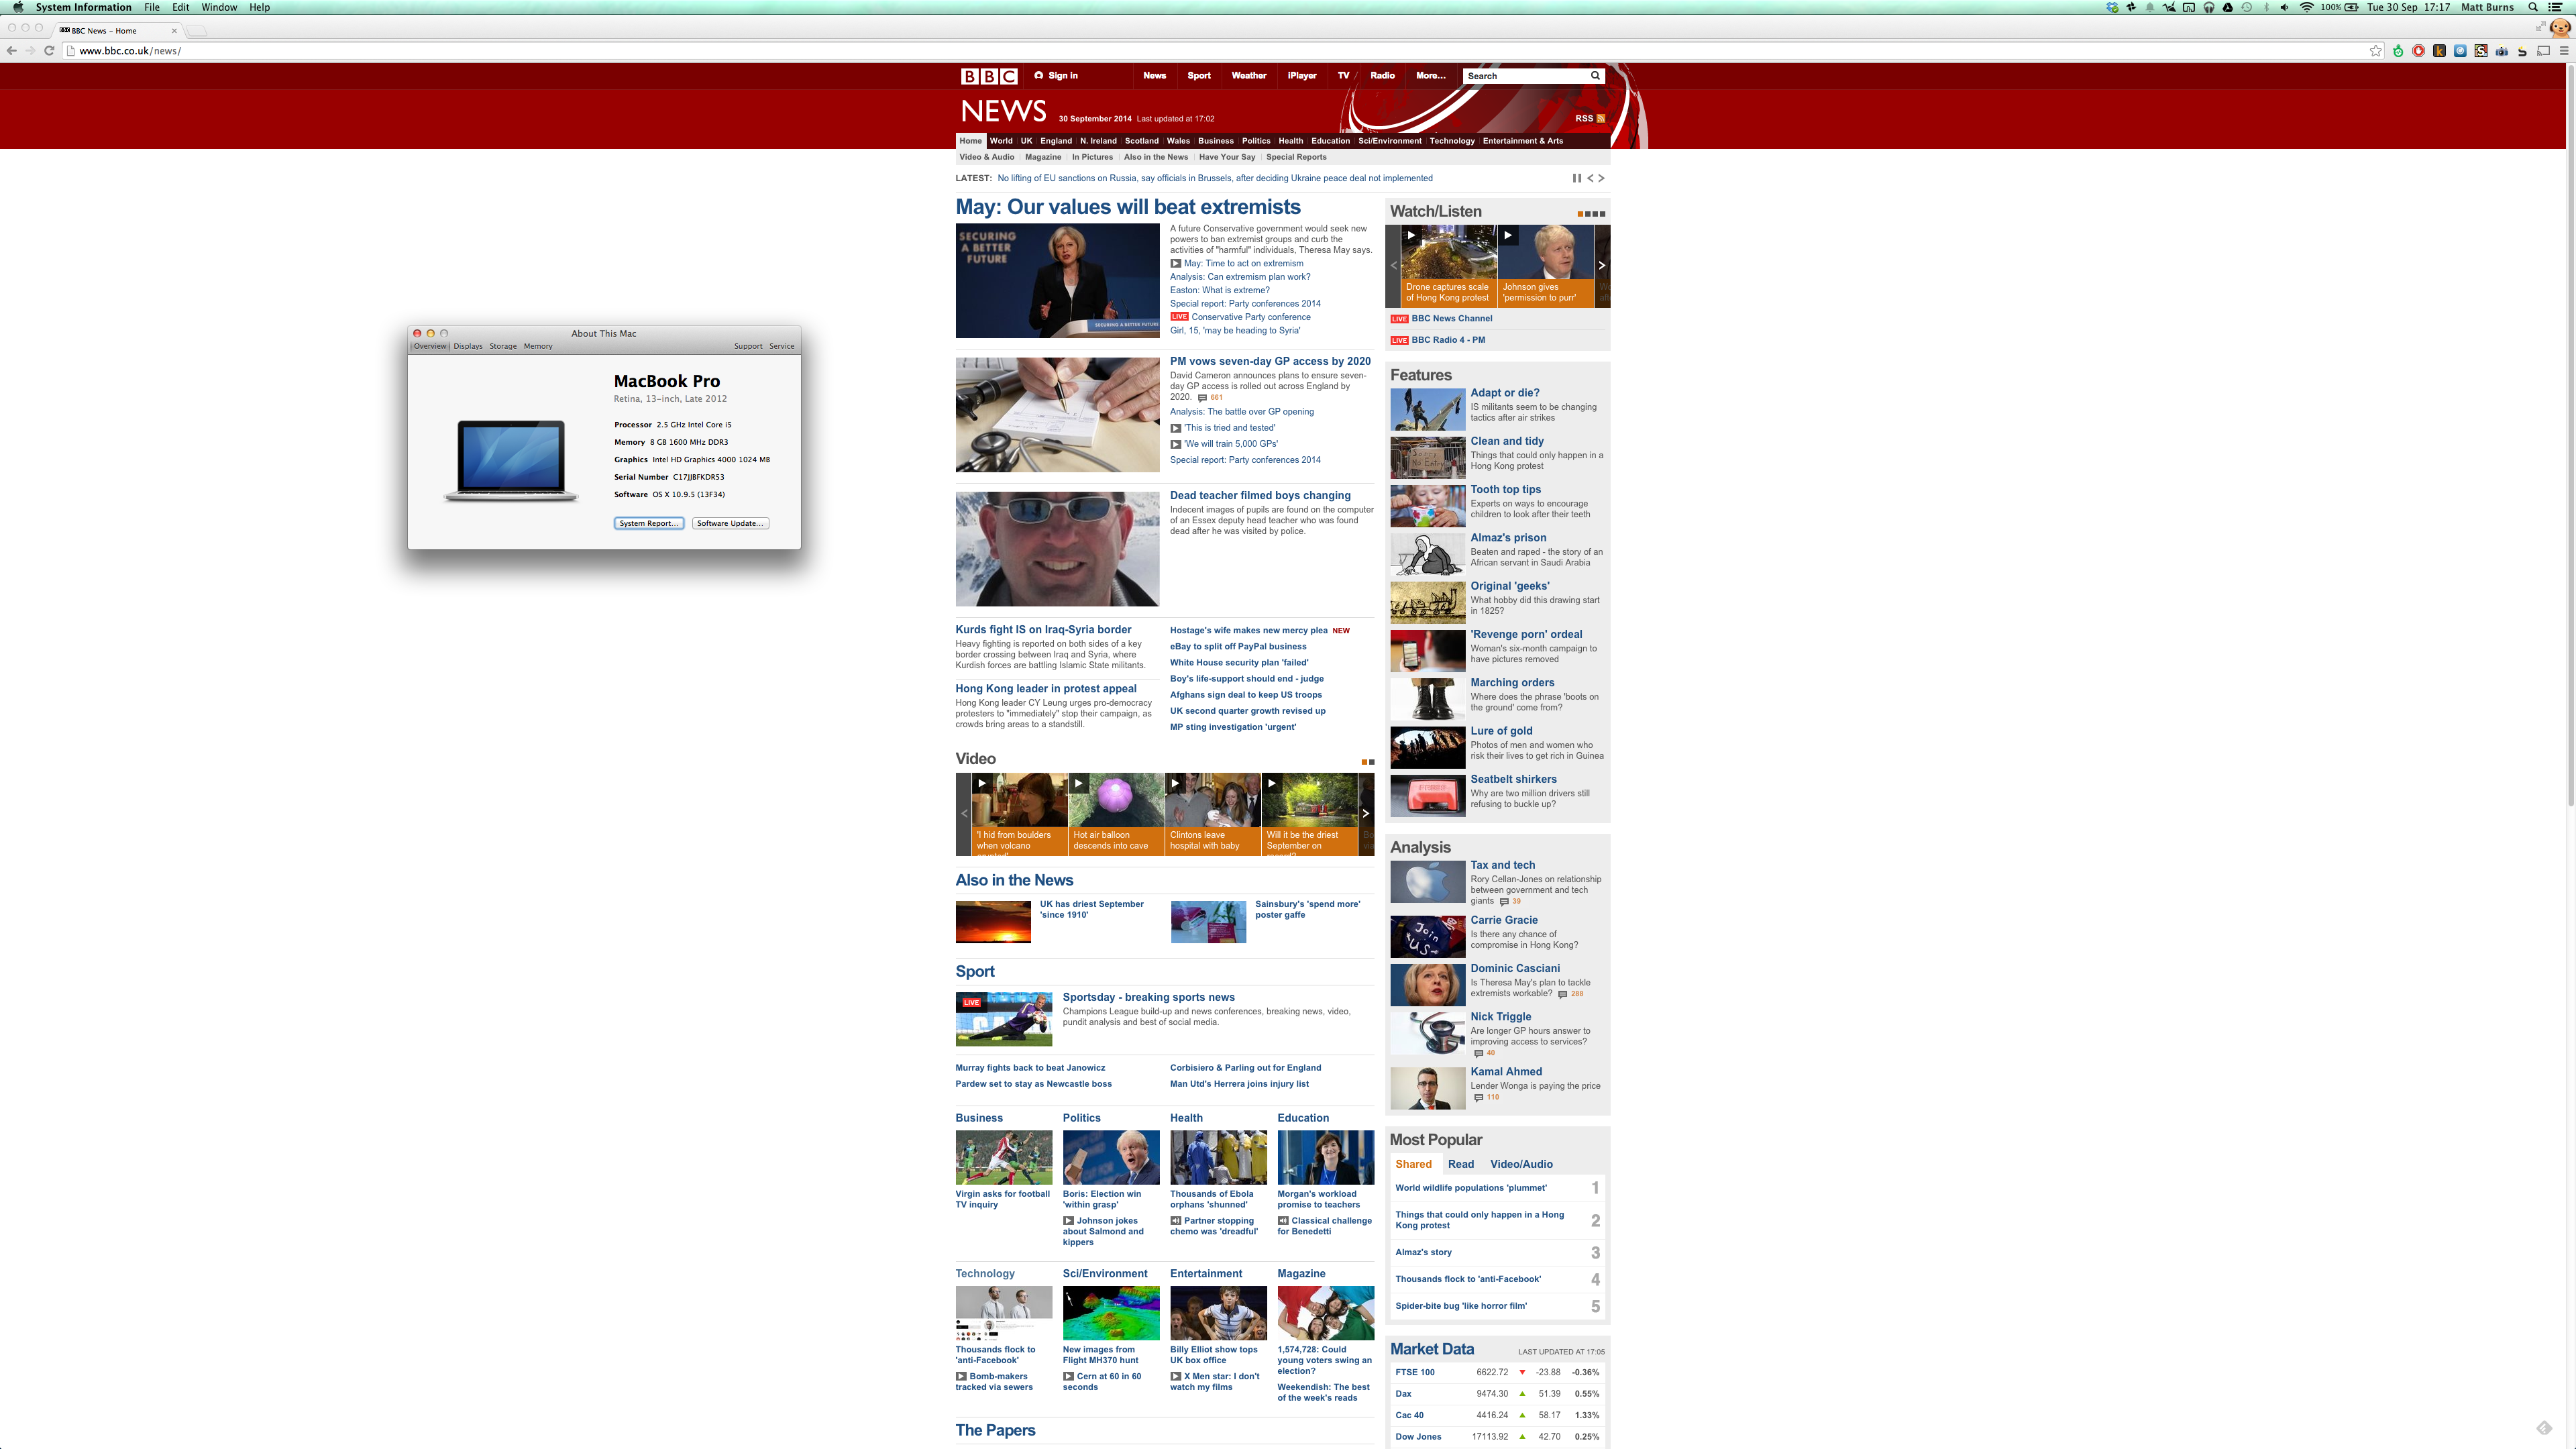Screen dimensions: 2576x1449
Task: Click the colorful 'S' extension icon
Action: 2481,51
